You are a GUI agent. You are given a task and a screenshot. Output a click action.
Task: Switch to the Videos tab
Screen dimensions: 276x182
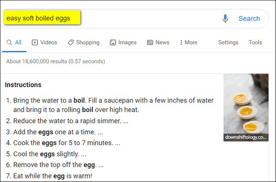pyautogui.click(x=44, y=42)
